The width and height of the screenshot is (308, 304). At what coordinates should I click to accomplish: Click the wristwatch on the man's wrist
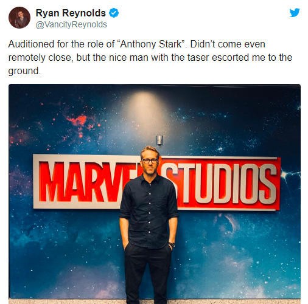[172, 244]
